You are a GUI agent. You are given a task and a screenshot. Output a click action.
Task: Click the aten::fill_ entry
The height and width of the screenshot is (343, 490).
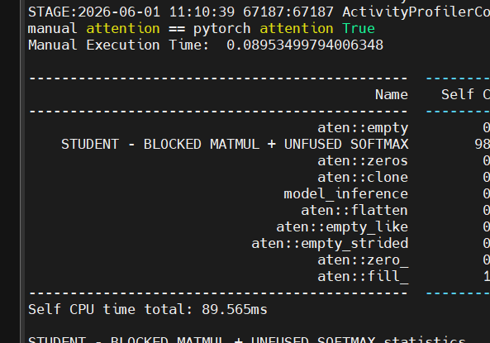pyautogui.click(x=363, y=277)
